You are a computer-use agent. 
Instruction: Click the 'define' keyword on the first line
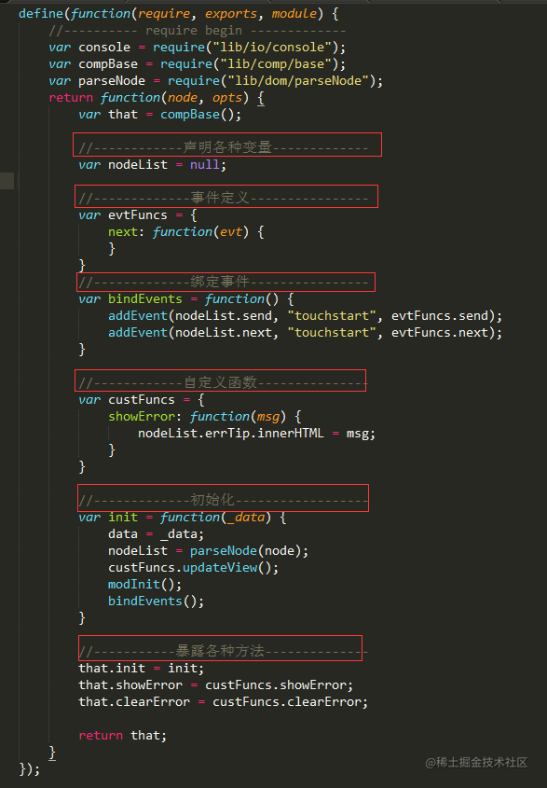(x=41, y=14)
